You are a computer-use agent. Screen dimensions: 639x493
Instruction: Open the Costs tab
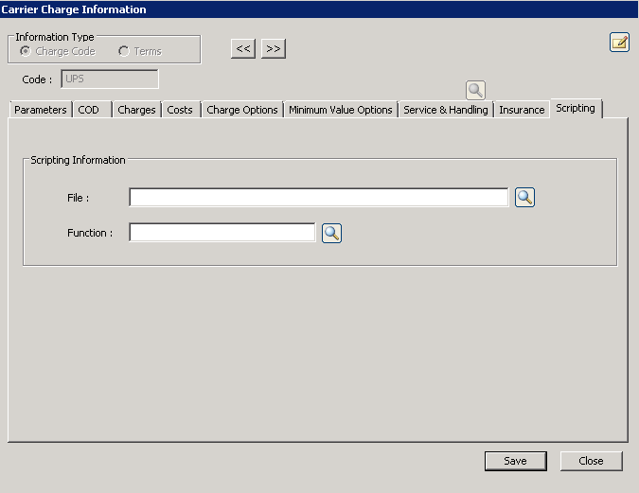pyautogui.click(x=180, y=110)
